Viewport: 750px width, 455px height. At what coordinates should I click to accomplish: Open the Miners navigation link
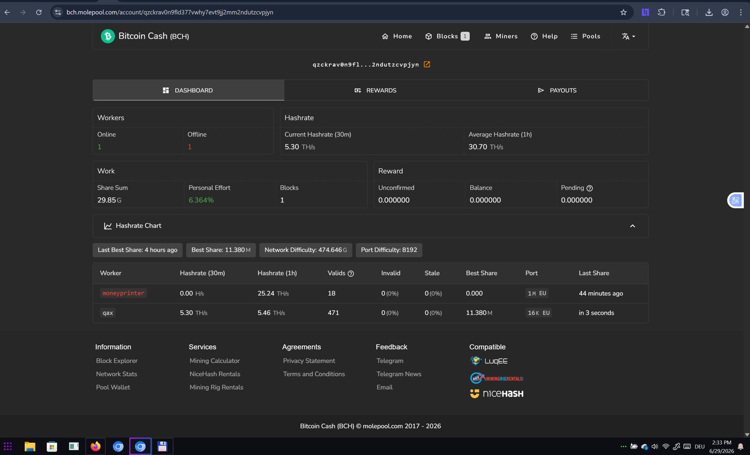(x=501, y=36)
